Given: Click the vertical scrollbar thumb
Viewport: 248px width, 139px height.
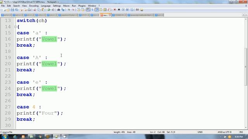Looking at the screenshot, I should [x=246, y=67].
